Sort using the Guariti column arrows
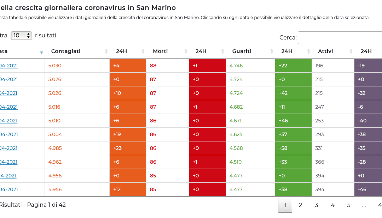This screenshot has width=382, height=218. [272, 52]
